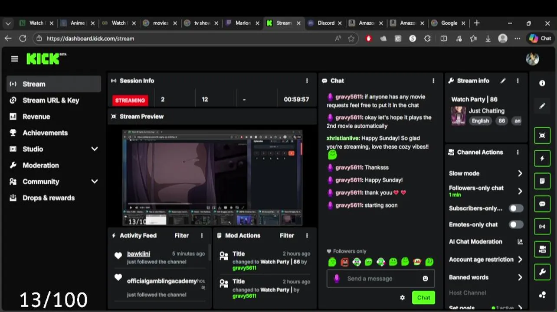Open browser downloads icon

tap(488, 39)
